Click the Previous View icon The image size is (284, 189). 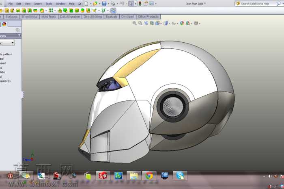tap(146, 23)
